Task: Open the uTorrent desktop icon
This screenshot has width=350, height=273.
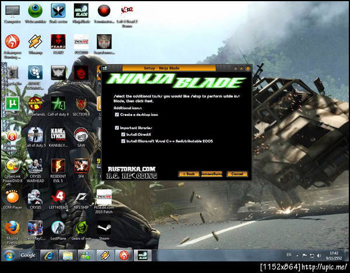Action: tap(12, 107)
